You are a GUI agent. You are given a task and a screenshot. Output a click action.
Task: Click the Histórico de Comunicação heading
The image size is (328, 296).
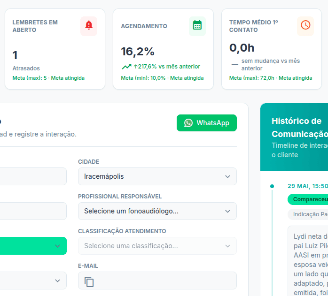[x=300, y=128]
